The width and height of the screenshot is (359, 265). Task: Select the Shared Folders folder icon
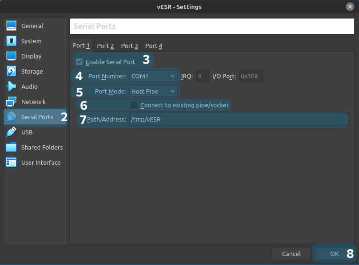tap(11, 147)
